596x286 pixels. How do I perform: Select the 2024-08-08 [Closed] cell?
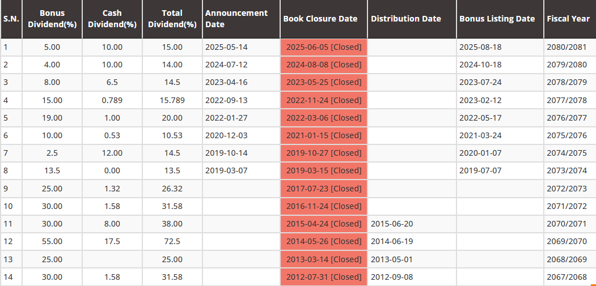(324, 65)
